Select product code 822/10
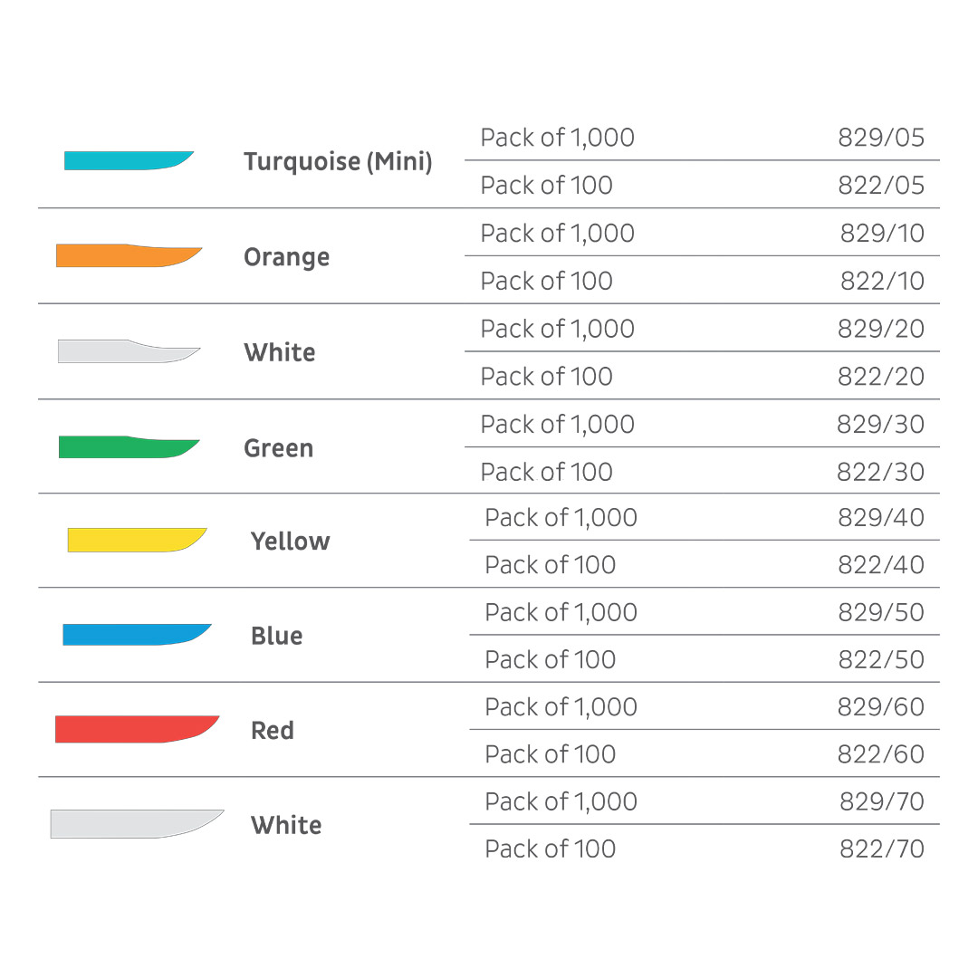Screen dimensions: 978x978 881,281
